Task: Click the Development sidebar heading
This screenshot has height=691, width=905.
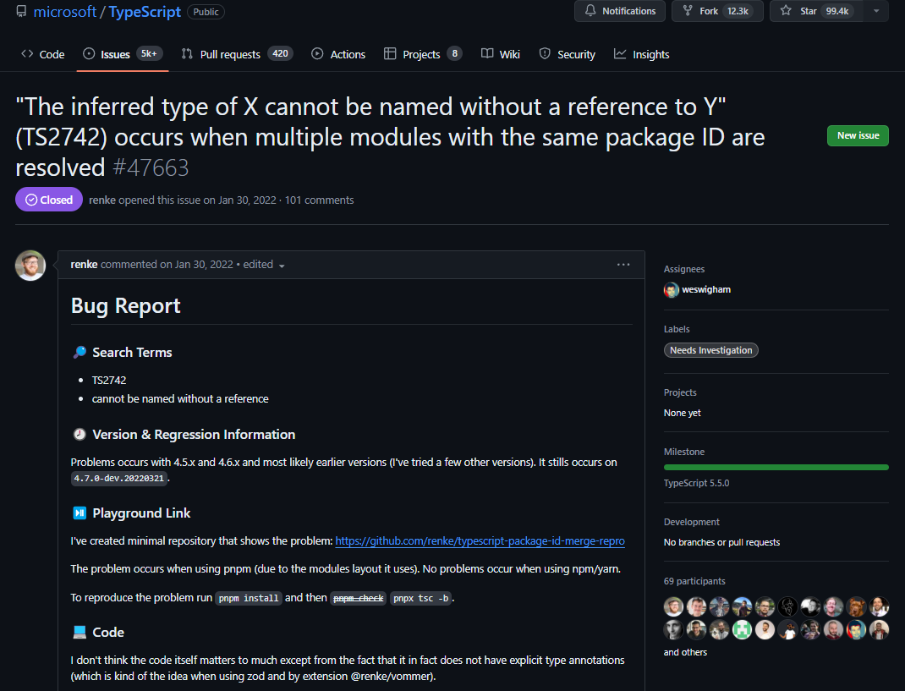Action: tap(692, 522)
